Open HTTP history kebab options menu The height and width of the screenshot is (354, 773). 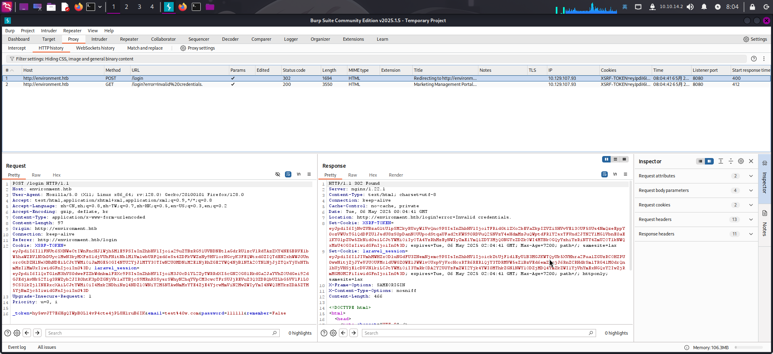click(x=764, y=59)
